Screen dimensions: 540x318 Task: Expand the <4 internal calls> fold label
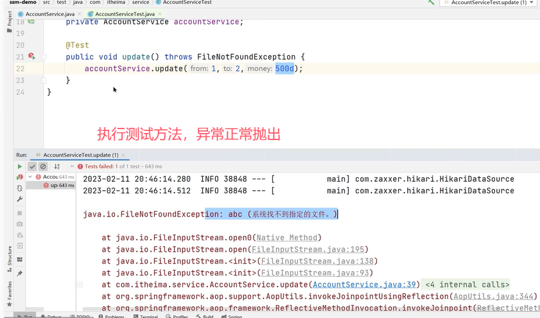tap(467, 285)
